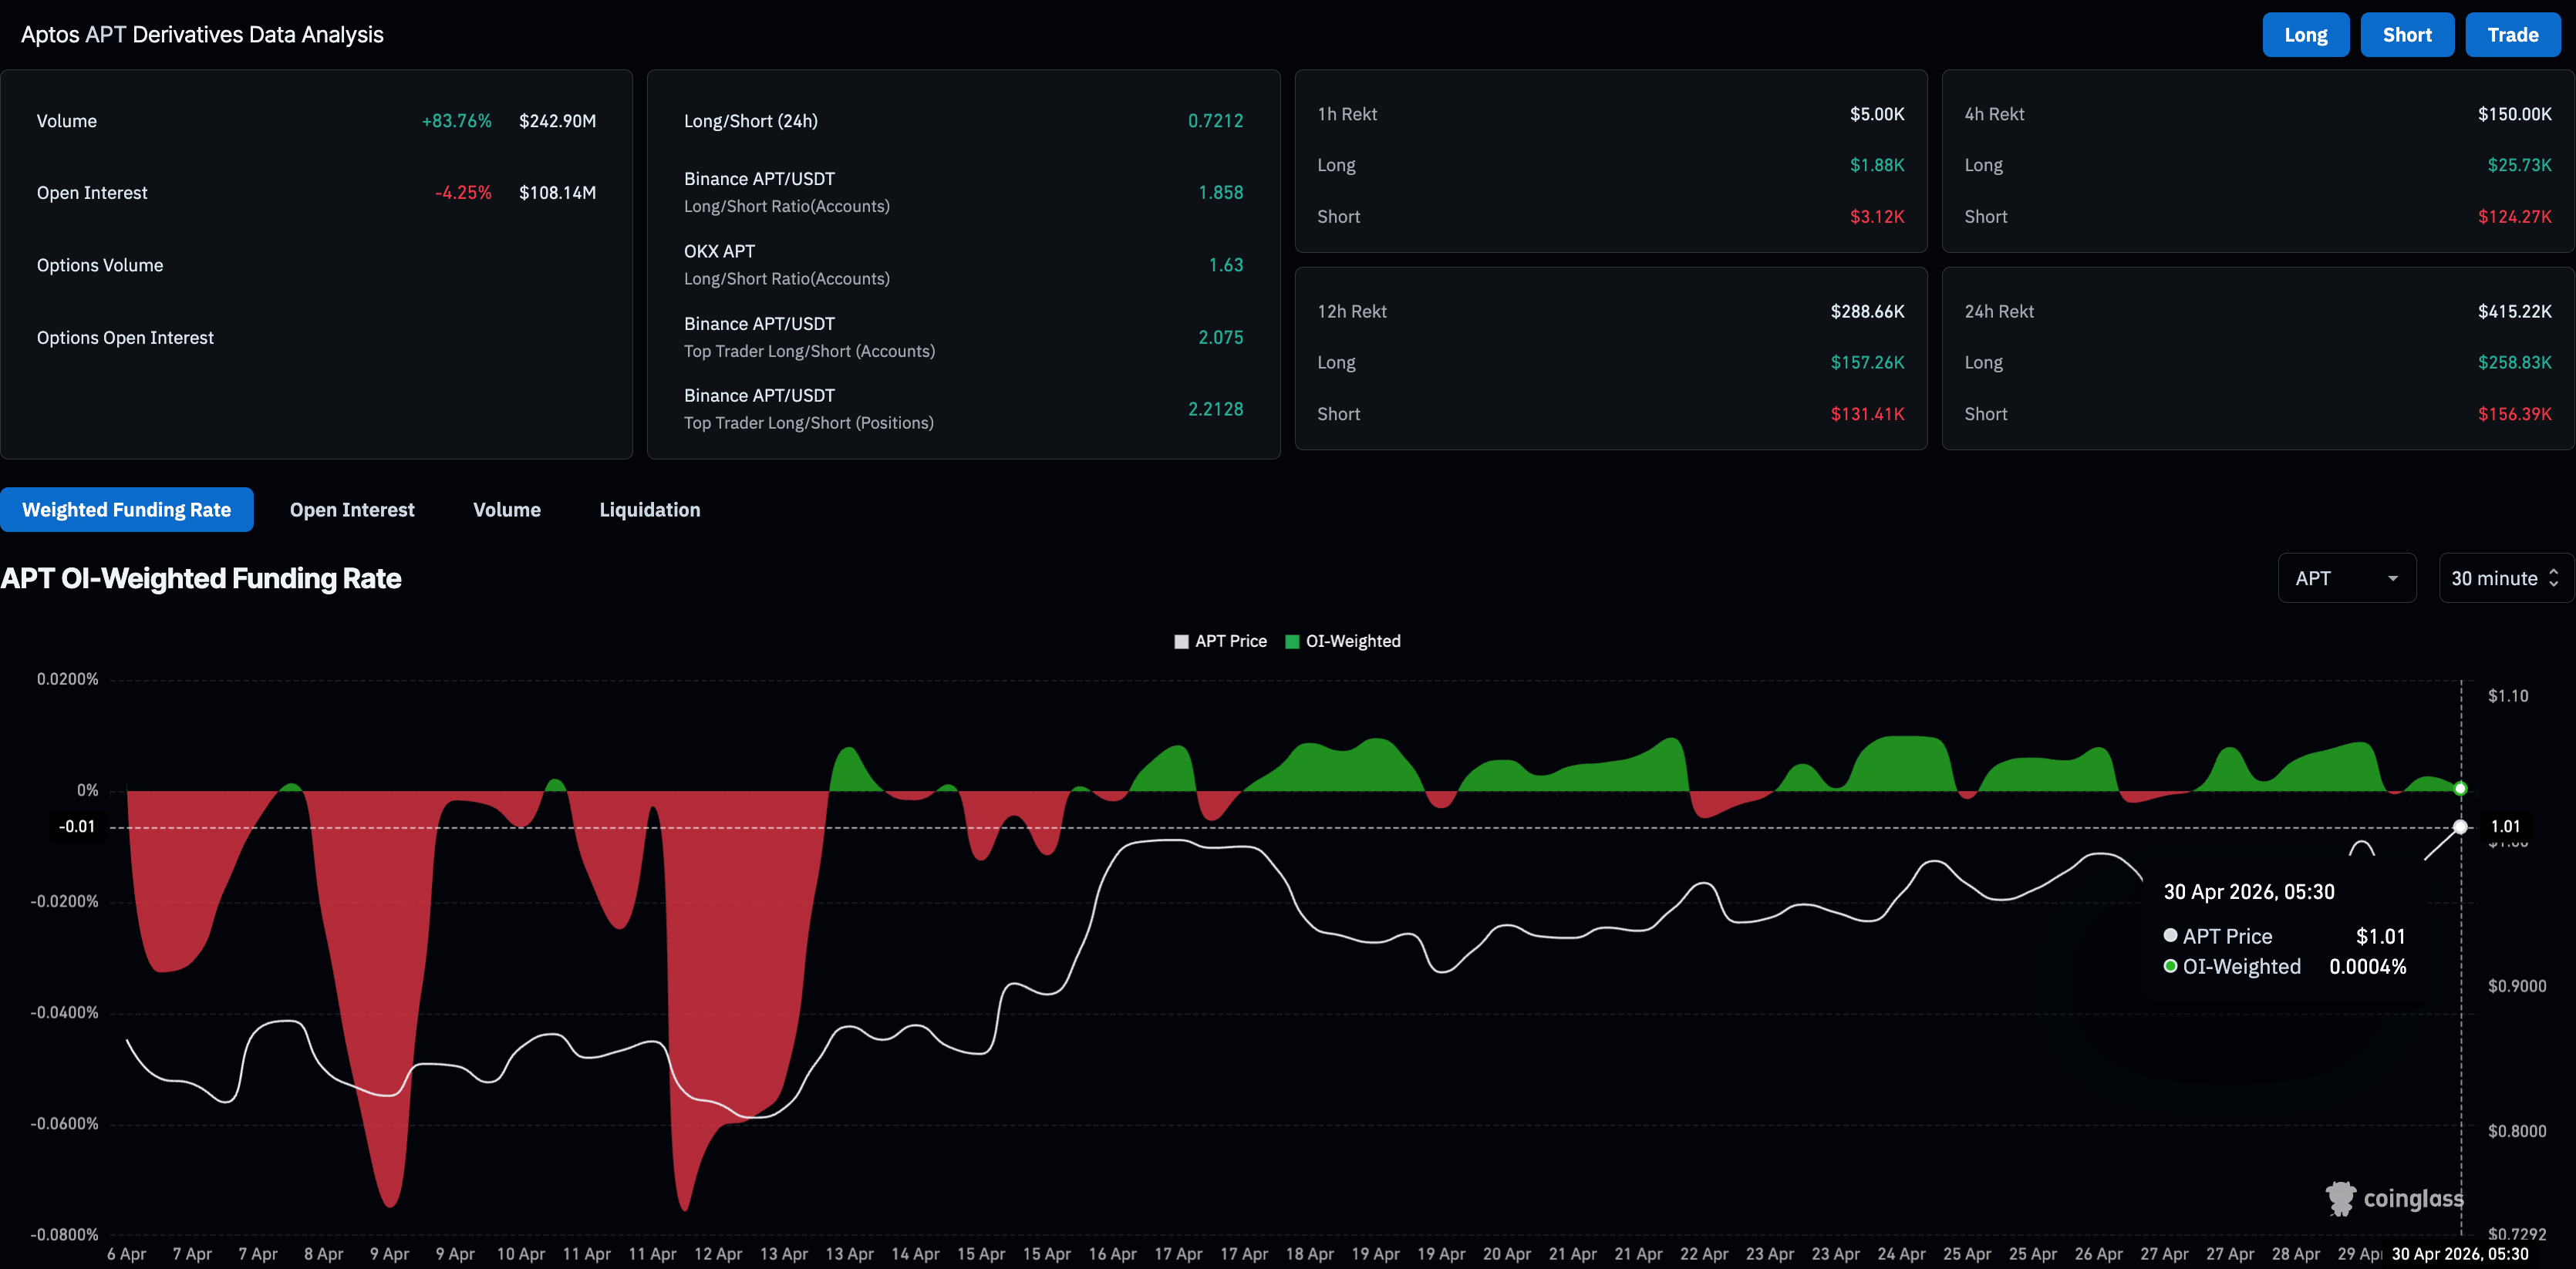Switch to the Open Interest tab

tap(352, 510)
